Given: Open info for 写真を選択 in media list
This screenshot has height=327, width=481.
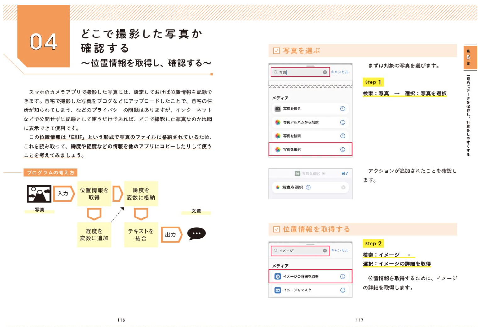Looking at the screenshot, I should click(x=343, y=149).
